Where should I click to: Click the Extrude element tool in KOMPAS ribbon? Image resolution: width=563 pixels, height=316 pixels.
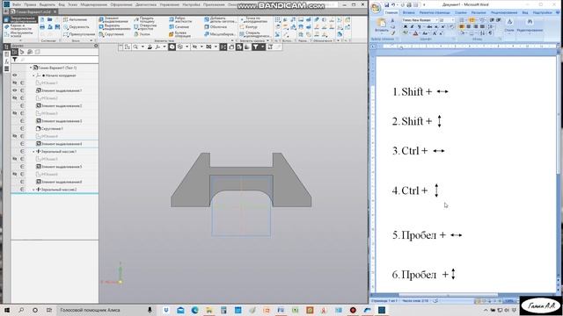tap(113, 19)
